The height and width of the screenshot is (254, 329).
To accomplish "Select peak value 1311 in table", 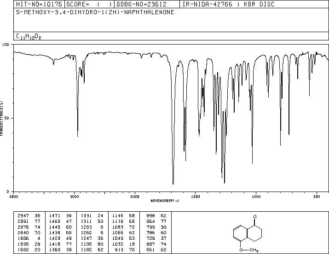I will point(86,221).
